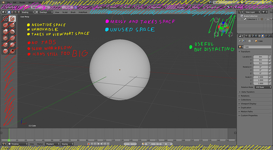Toggle lock on Location X field
Screen dimensions: 273x150
pos(270,57)
